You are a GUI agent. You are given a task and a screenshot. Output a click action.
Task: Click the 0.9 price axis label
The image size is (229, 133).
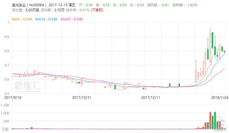(7, 37)
